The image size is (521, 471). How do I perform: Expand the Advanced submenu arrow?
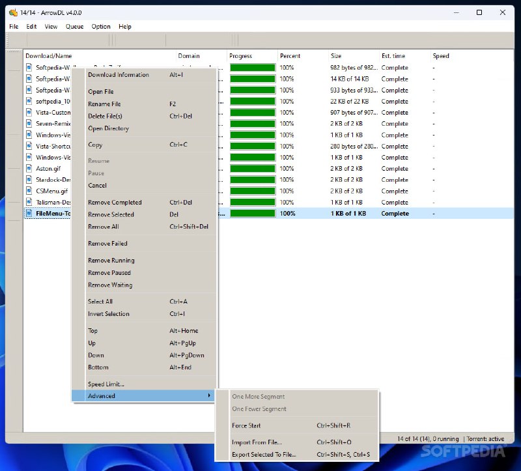click(x=209, y=396)
